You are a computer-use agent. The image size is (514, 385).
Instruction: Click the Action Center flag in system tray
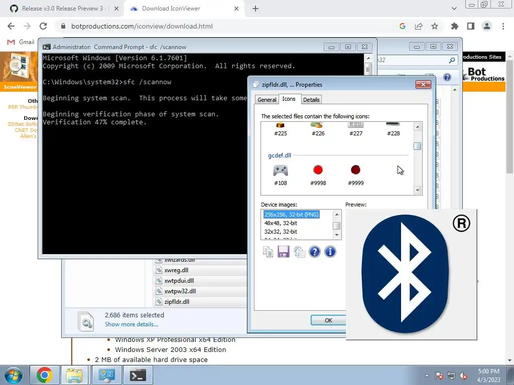439,375
